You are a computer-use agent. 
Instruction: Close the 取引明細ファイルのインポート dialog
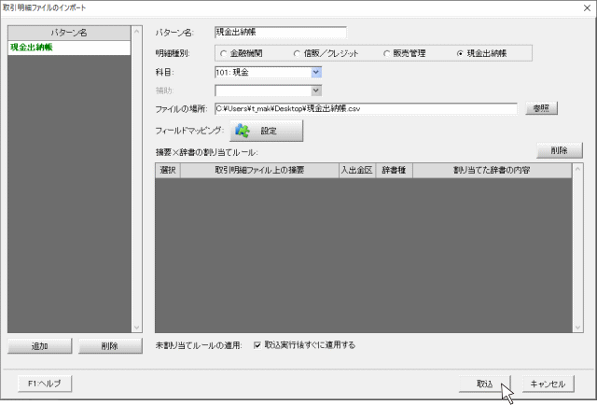click(587, 8)
